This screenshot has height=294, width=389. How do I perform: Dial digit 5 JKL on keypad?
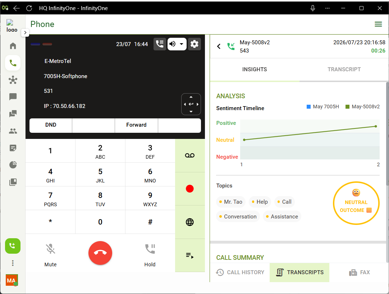pos(100,175)
